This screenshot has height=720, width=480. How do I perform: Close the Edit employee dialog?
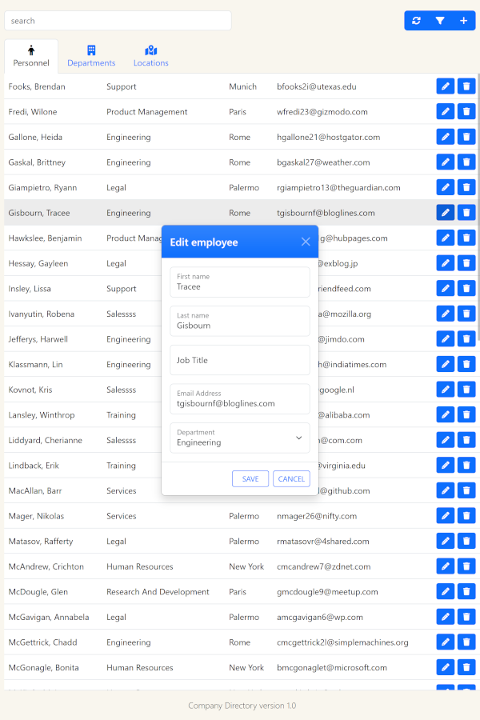click(306, 242)
